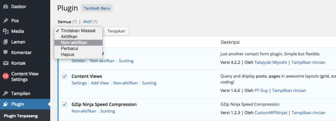Open Takayuki Miyoshi author link
Screen dimensions: 336x121
tap(271, 62)
